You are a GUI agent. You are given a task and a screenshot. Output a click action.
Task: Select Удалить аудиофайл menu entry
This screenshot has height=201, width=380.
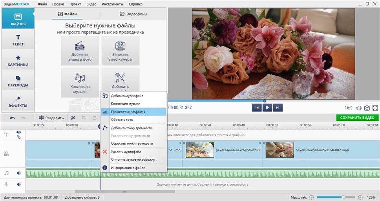click(x=133, y=152)
